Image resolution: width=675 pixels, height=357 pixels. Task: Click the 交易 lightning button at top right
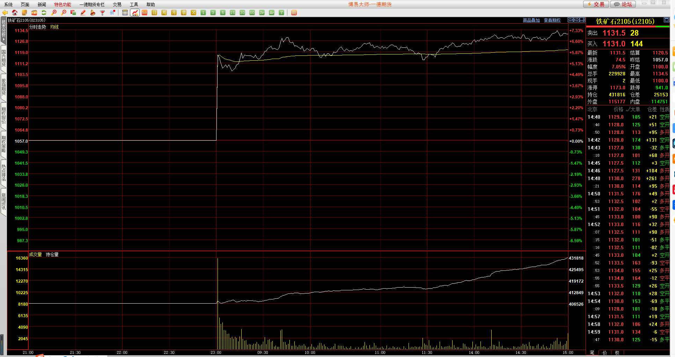click(596, 4)
